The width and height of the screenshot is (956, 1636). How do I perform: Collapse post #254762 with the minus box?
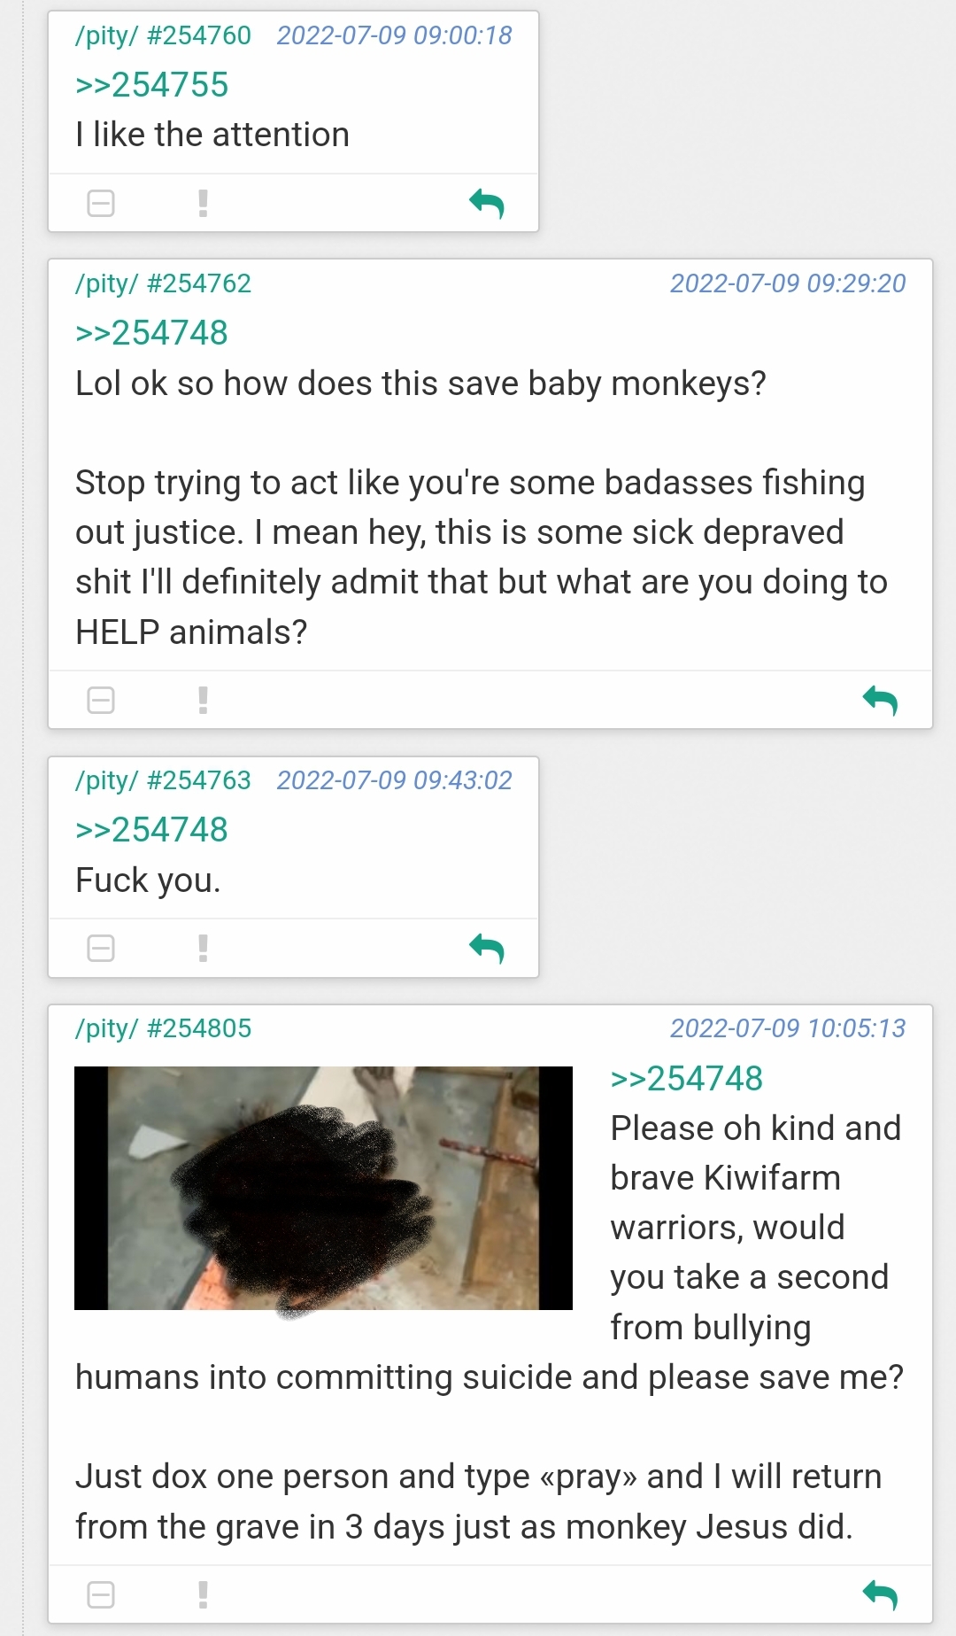click(x=101, y=701)
